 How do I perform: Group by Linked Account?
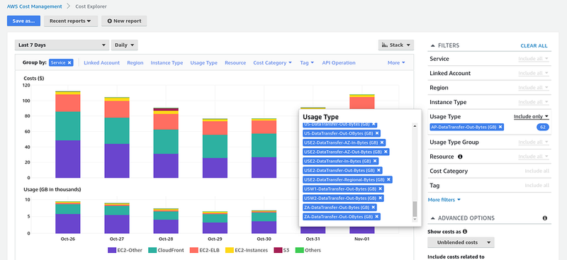[x=101, y=62]
